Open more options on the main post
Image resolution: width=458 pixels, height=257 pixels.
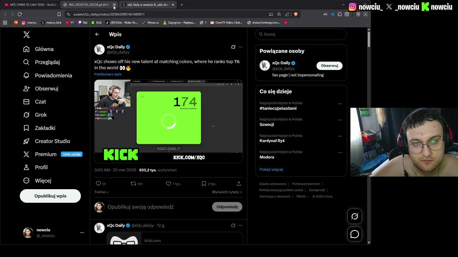(x=240, y=47)
